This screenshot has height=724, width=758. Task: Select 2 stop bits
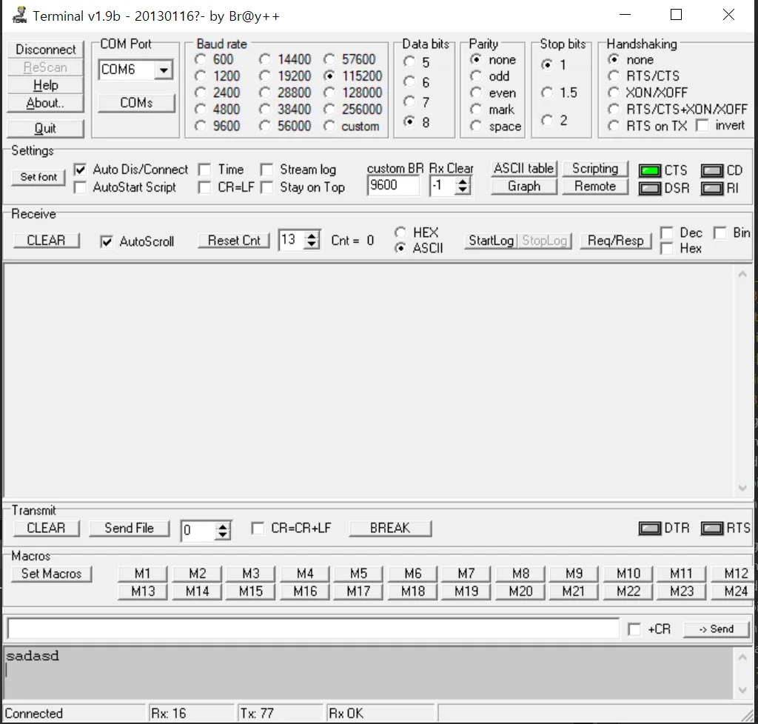click(x=547, y=121)
